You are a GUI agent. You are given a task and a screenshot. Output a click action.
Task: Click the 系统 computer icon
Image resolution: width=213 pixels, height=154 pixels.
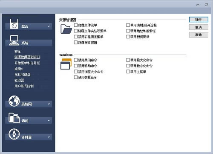[14, 41]
